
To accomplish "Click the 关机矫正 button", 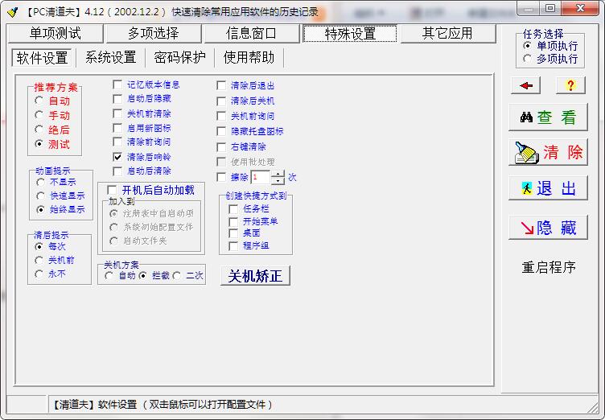I will tap(255, 276).
